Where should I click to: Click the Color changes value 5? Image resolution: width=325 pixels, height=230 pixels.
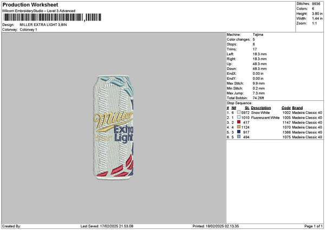tap(253, 40)
